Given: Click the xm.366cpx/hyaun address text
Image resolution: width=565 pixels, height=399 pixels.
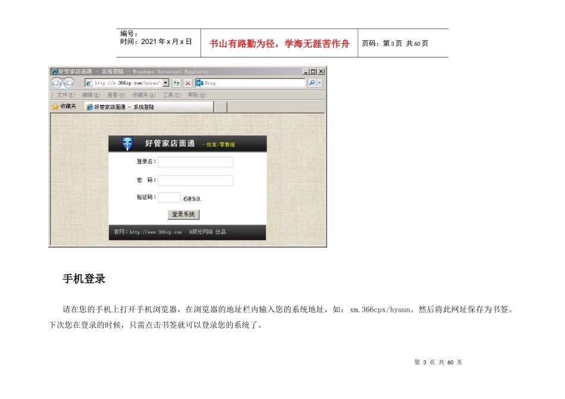Looking at the screenshot, I should [x=380, y=309].
